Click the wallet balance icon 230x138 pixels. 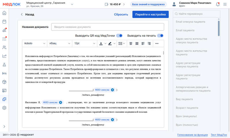[106, 4]
